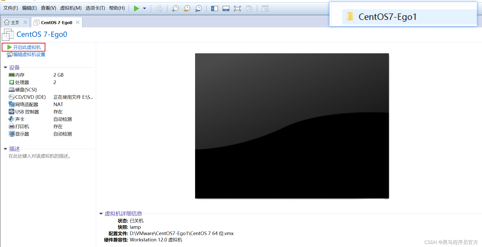Click the home icon on 主页 tab
The height and width of the screenshot is (247, 482).
7,22
